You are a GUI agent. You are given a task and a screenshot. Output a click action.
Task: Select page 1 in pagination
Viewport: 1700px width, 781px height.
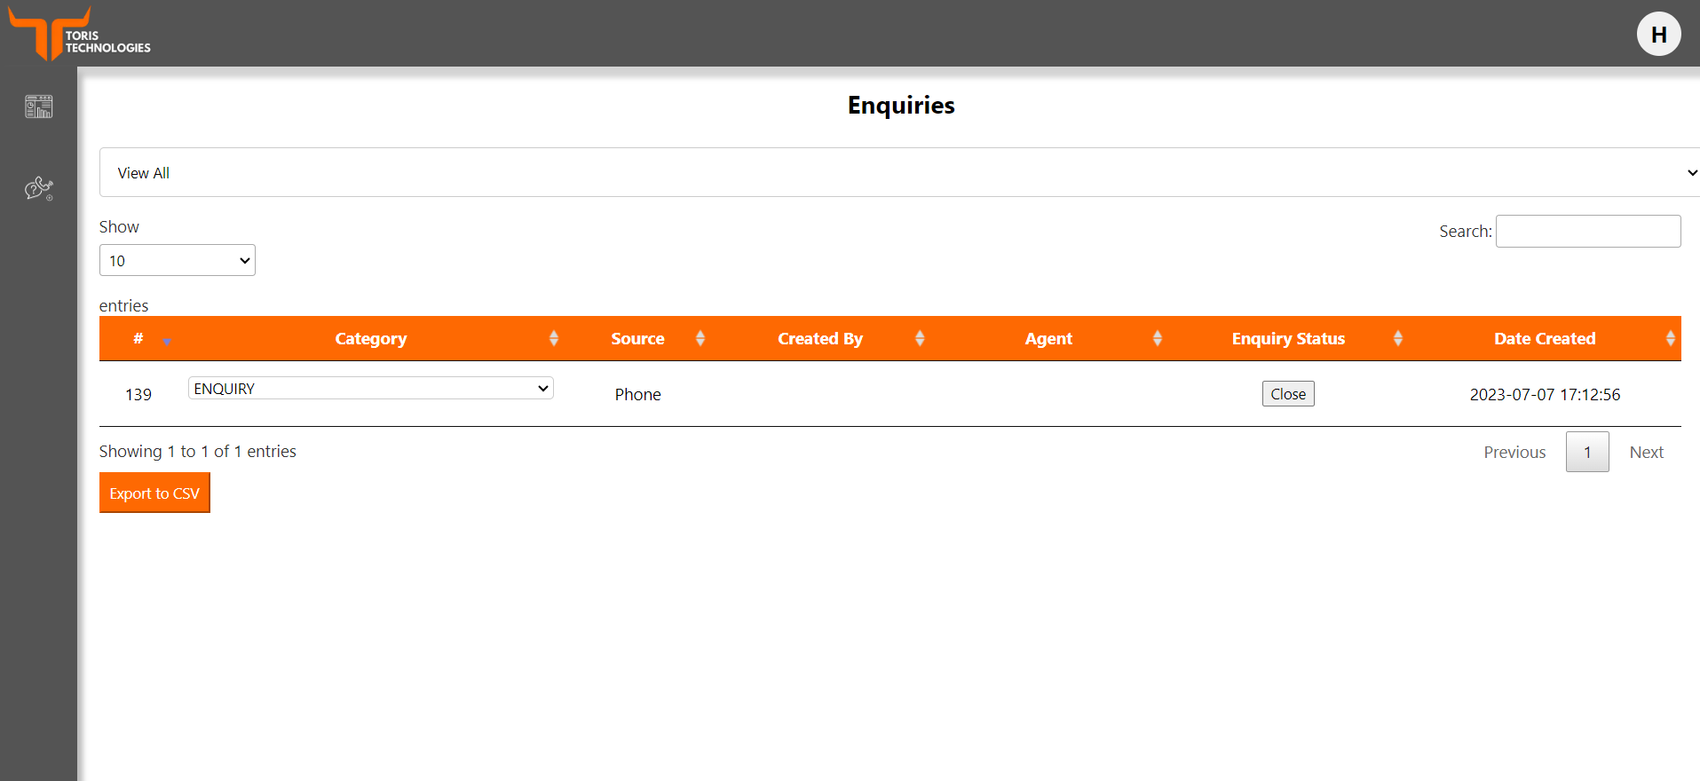1586,453
